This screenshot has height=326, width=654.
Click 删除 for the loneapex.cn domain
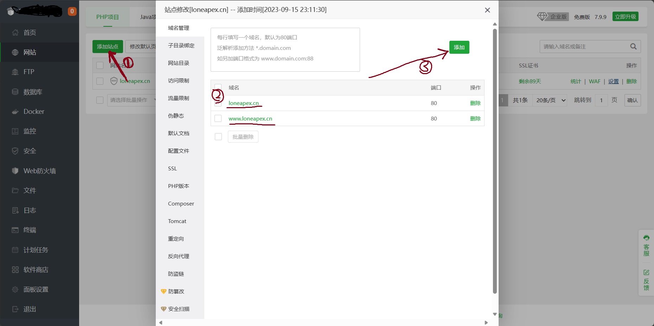click(475, 103)
